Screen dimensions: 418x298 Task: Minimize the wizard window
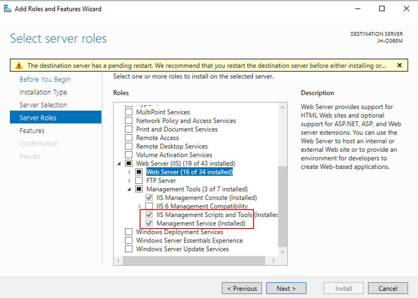click(x=358, y=9)
